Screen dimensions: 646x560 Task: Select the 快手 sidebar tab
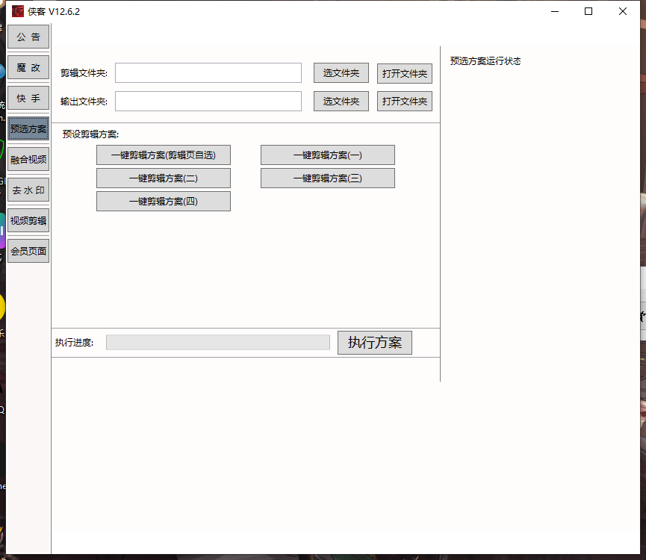[x=28, y=98]
